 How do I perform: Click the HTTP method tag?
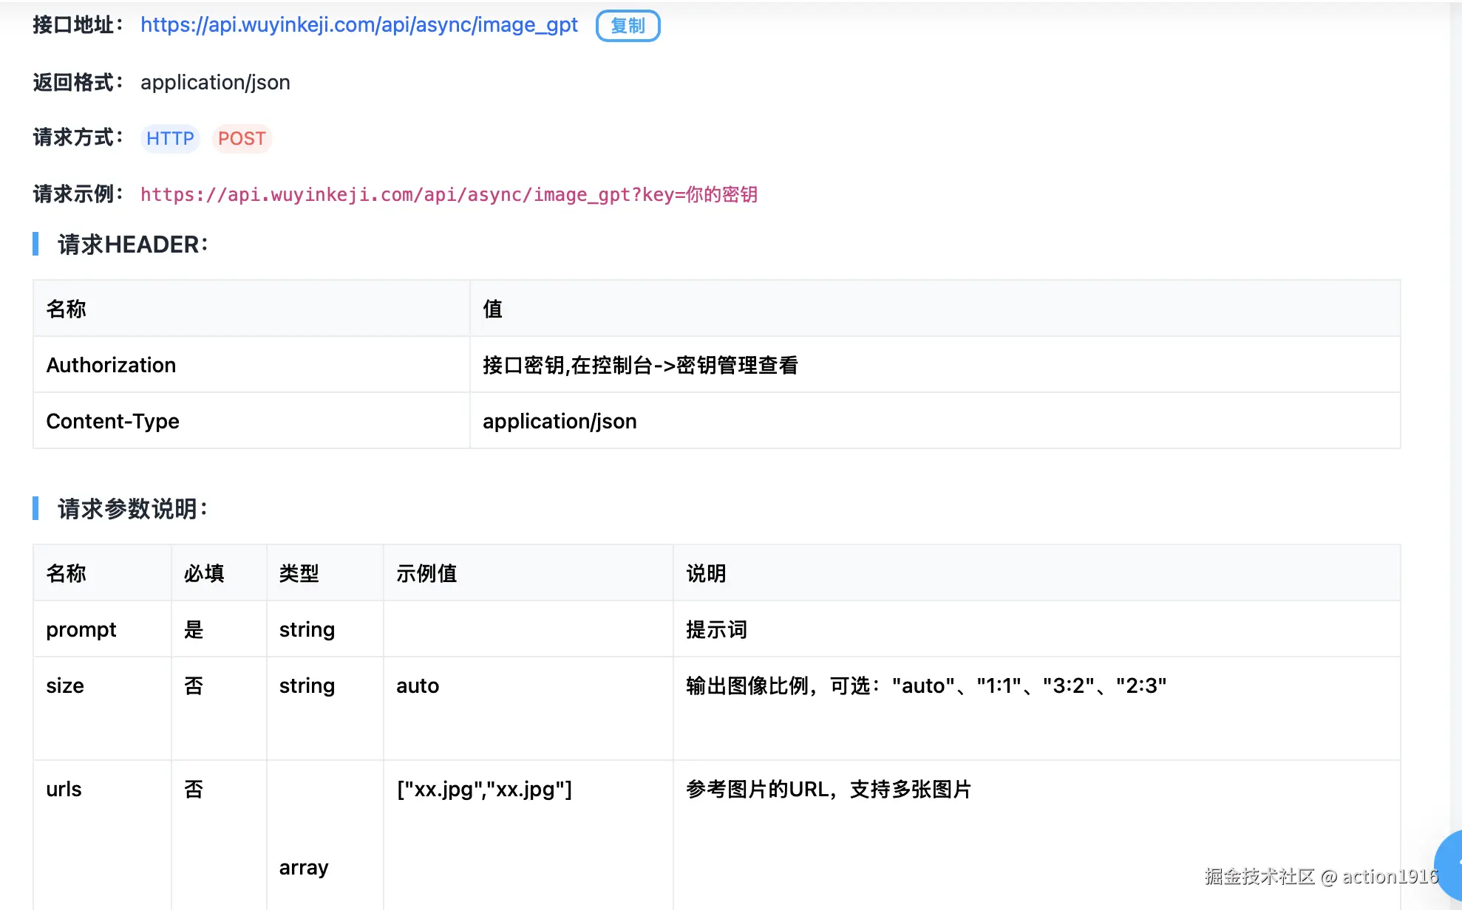tap(170, 139)
